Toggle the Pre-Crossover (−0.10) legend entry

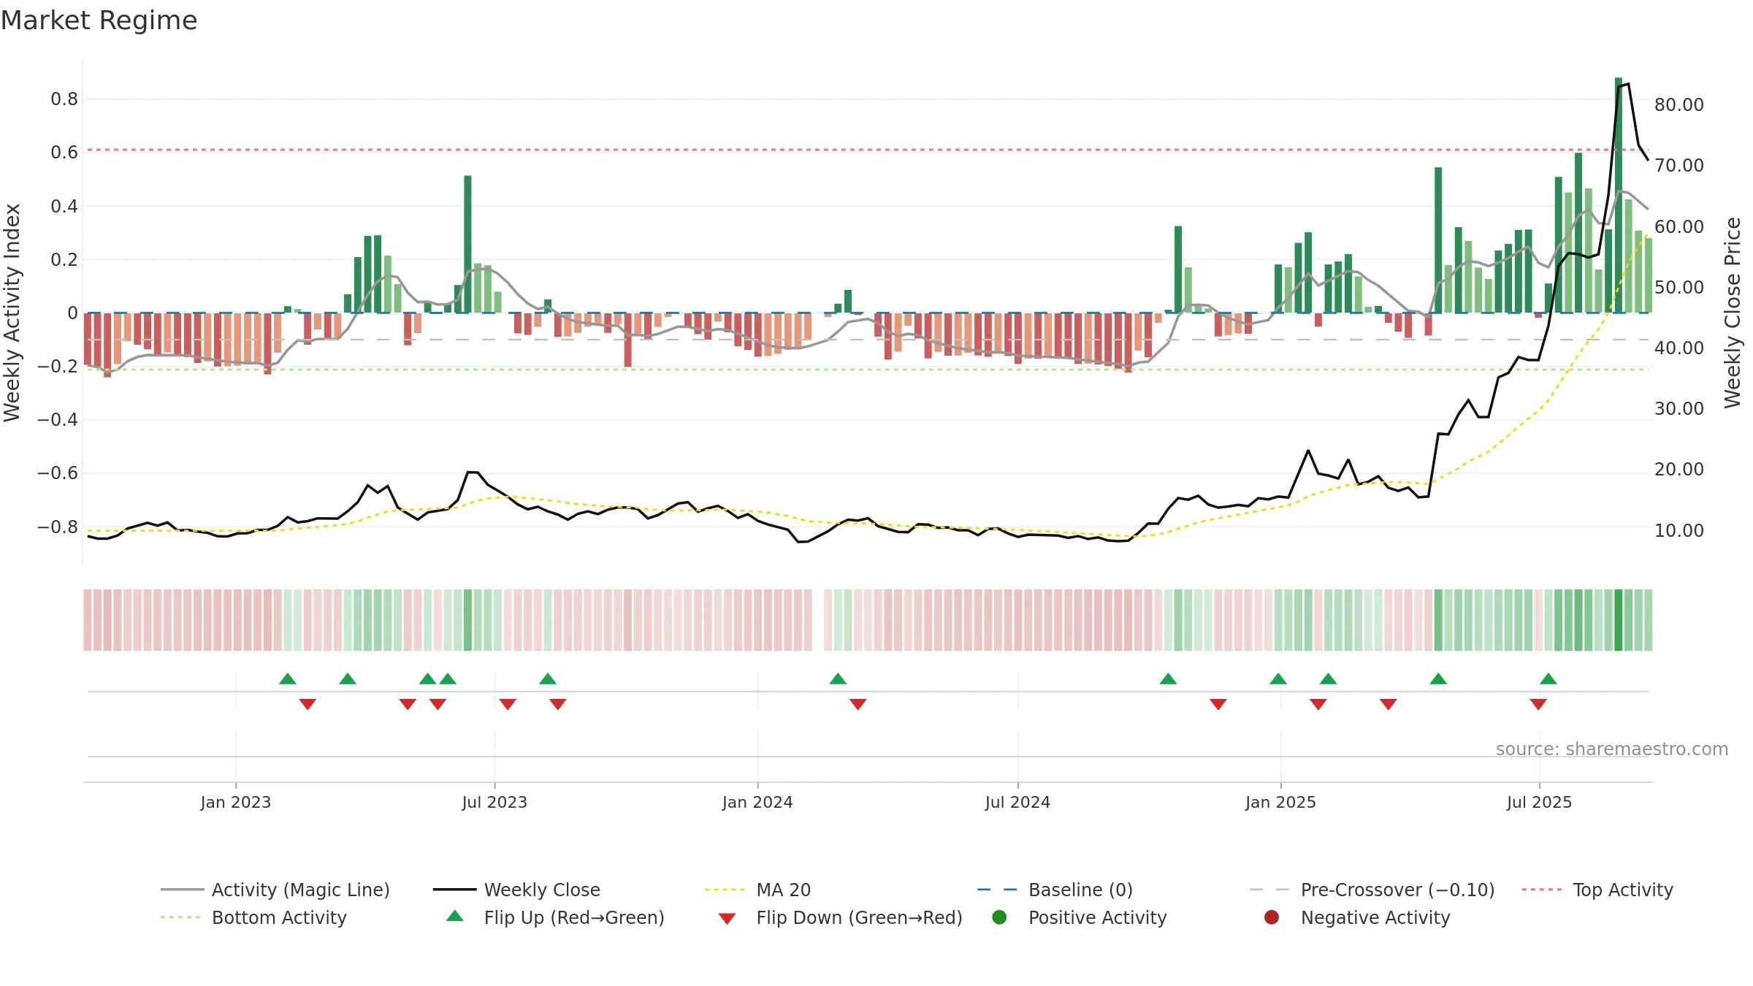1372,890
